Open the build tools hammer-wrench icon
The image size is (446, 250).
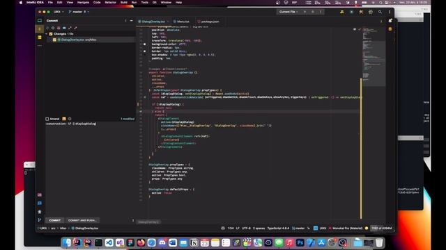coord(361,12)
